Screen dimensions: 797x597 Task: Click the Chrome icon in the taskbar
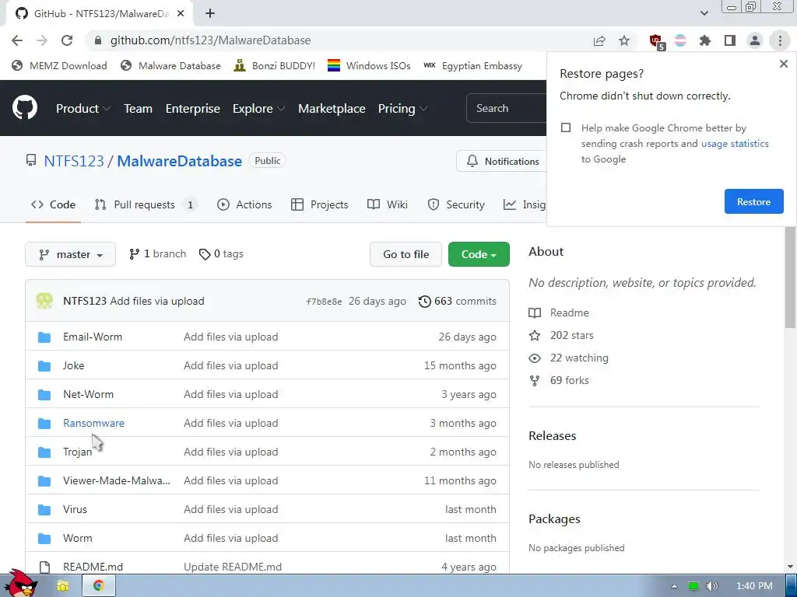[x=99, y=586]
